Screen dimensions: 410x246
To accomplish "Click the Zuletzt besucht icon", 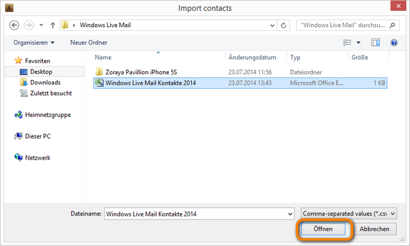I will 23,93.
